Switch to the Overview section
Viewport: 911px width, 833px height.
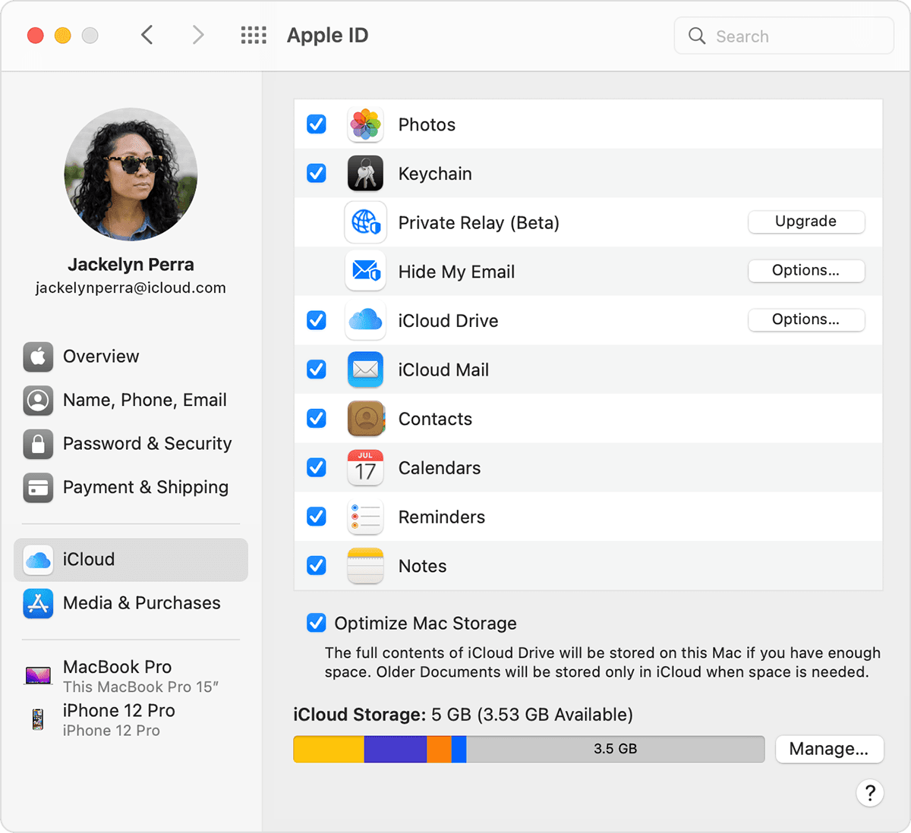click(100, 357)
